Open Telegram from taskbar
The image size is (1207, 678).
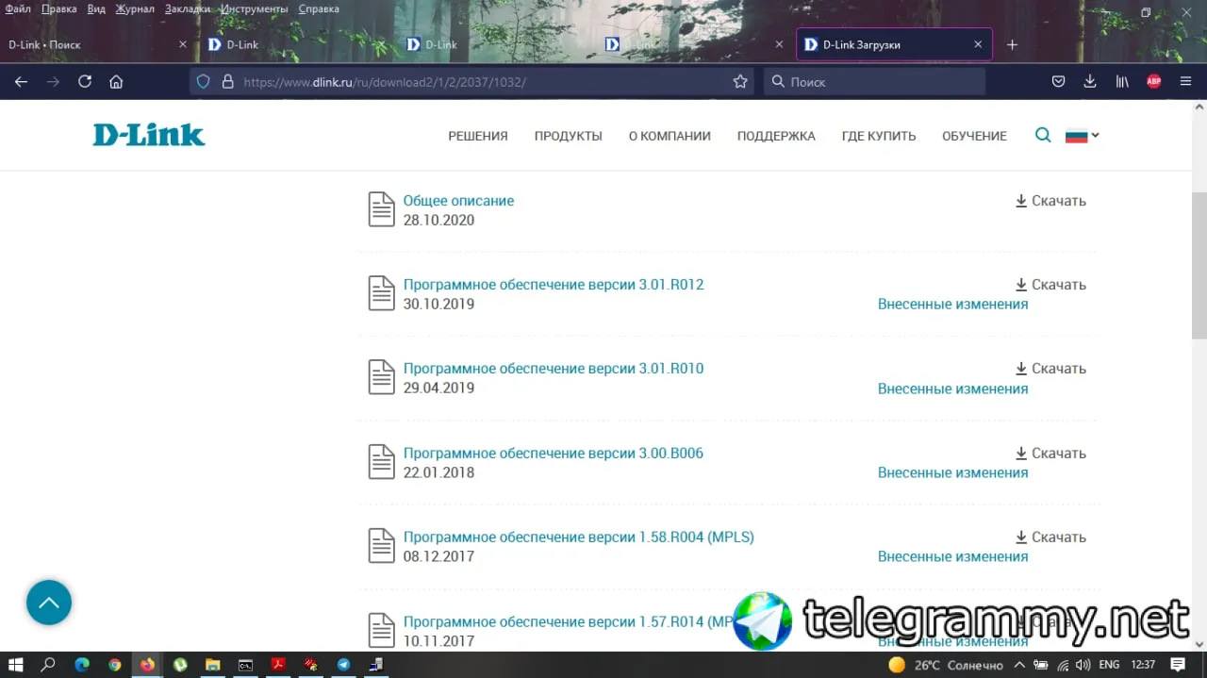pyautogui.click(x=343, y=665)
